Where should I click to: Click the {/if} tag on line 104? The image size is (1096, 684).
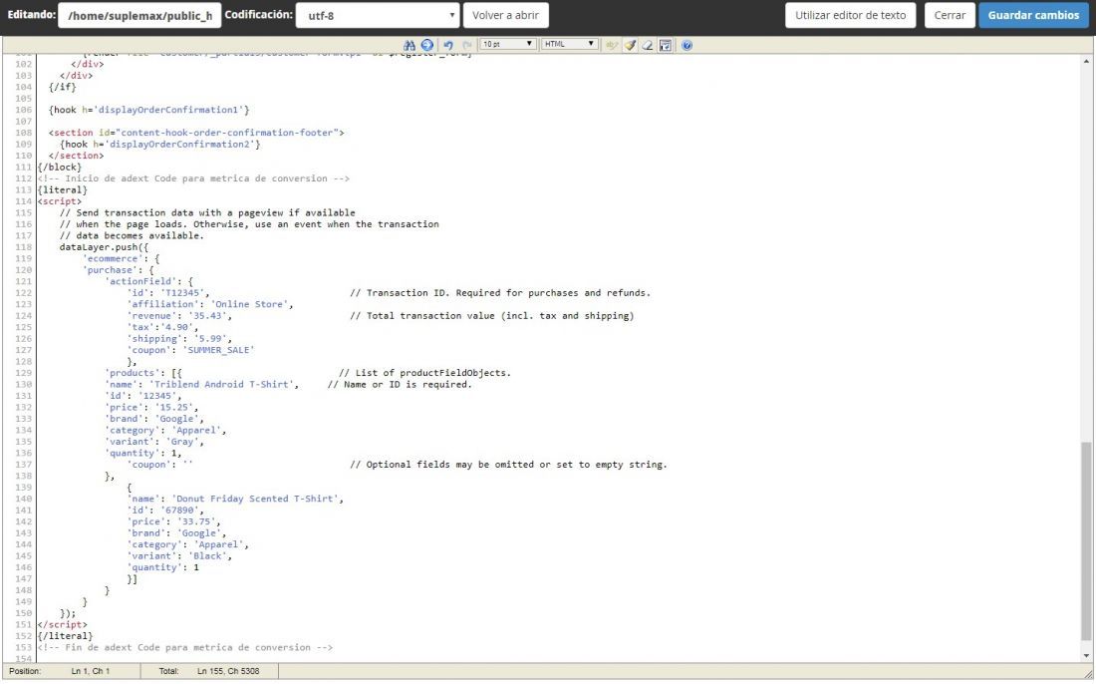tap(63, 87)
